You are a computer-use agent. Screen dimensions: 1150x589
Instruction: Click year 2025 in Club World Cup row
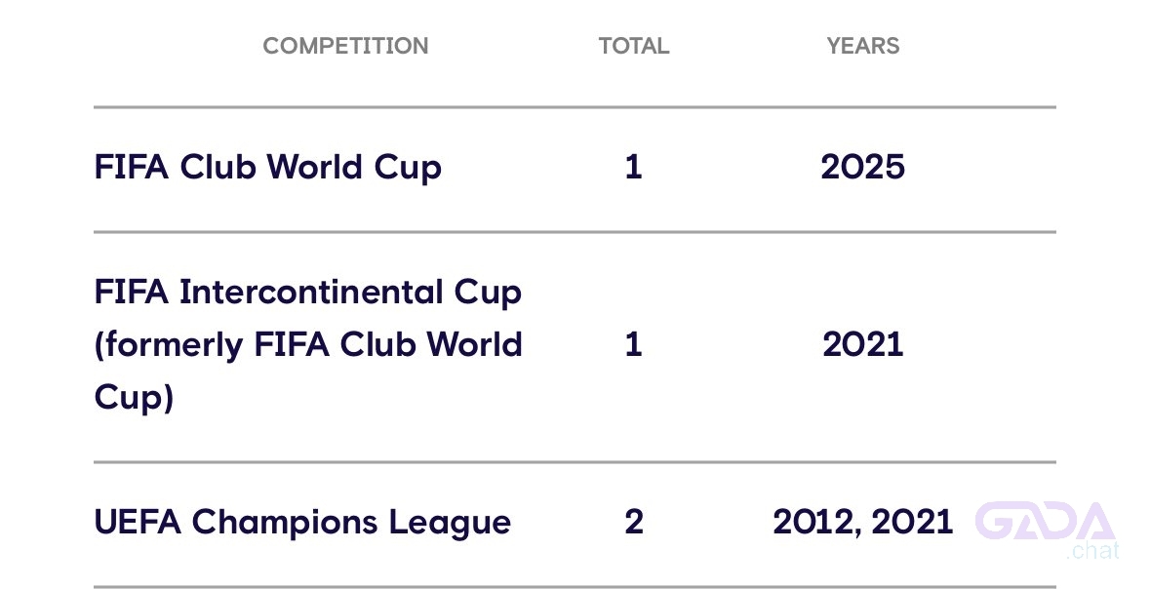click(862, 167)
